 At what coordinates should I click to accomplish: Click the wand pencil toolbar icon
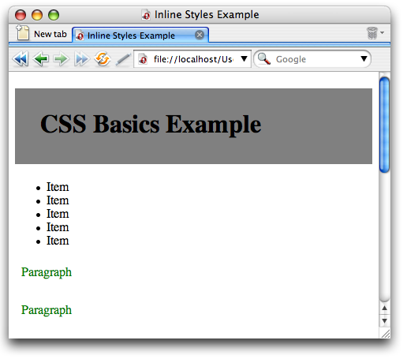tap(123, 59)
